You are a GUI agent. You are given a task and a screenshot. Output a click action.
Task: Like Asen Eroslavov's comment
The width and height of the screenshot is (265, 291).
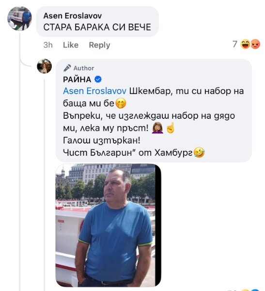[x=71, y=45]
